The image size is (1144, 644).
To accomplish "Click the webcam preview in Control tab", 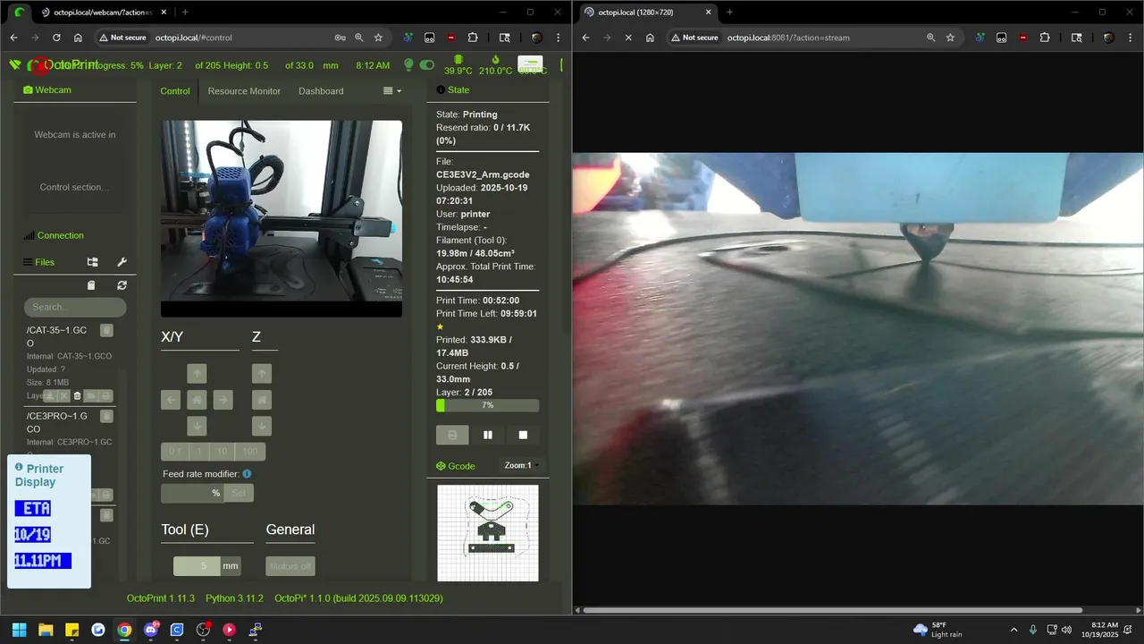I will [x=282, y=218].
